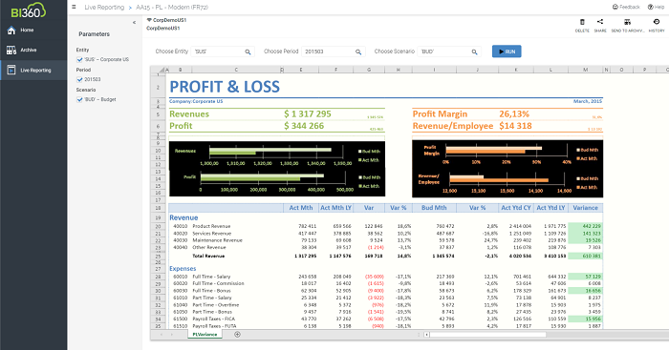Select the PLVariance sheet tab
This screenshot has width=669, height=350.
[205, 335]
